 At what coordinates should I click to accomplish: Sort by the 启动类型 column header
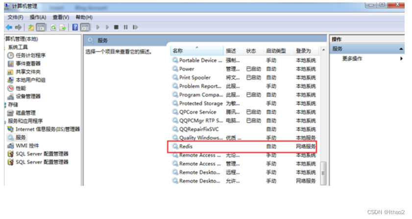click(x=278, y=51)
